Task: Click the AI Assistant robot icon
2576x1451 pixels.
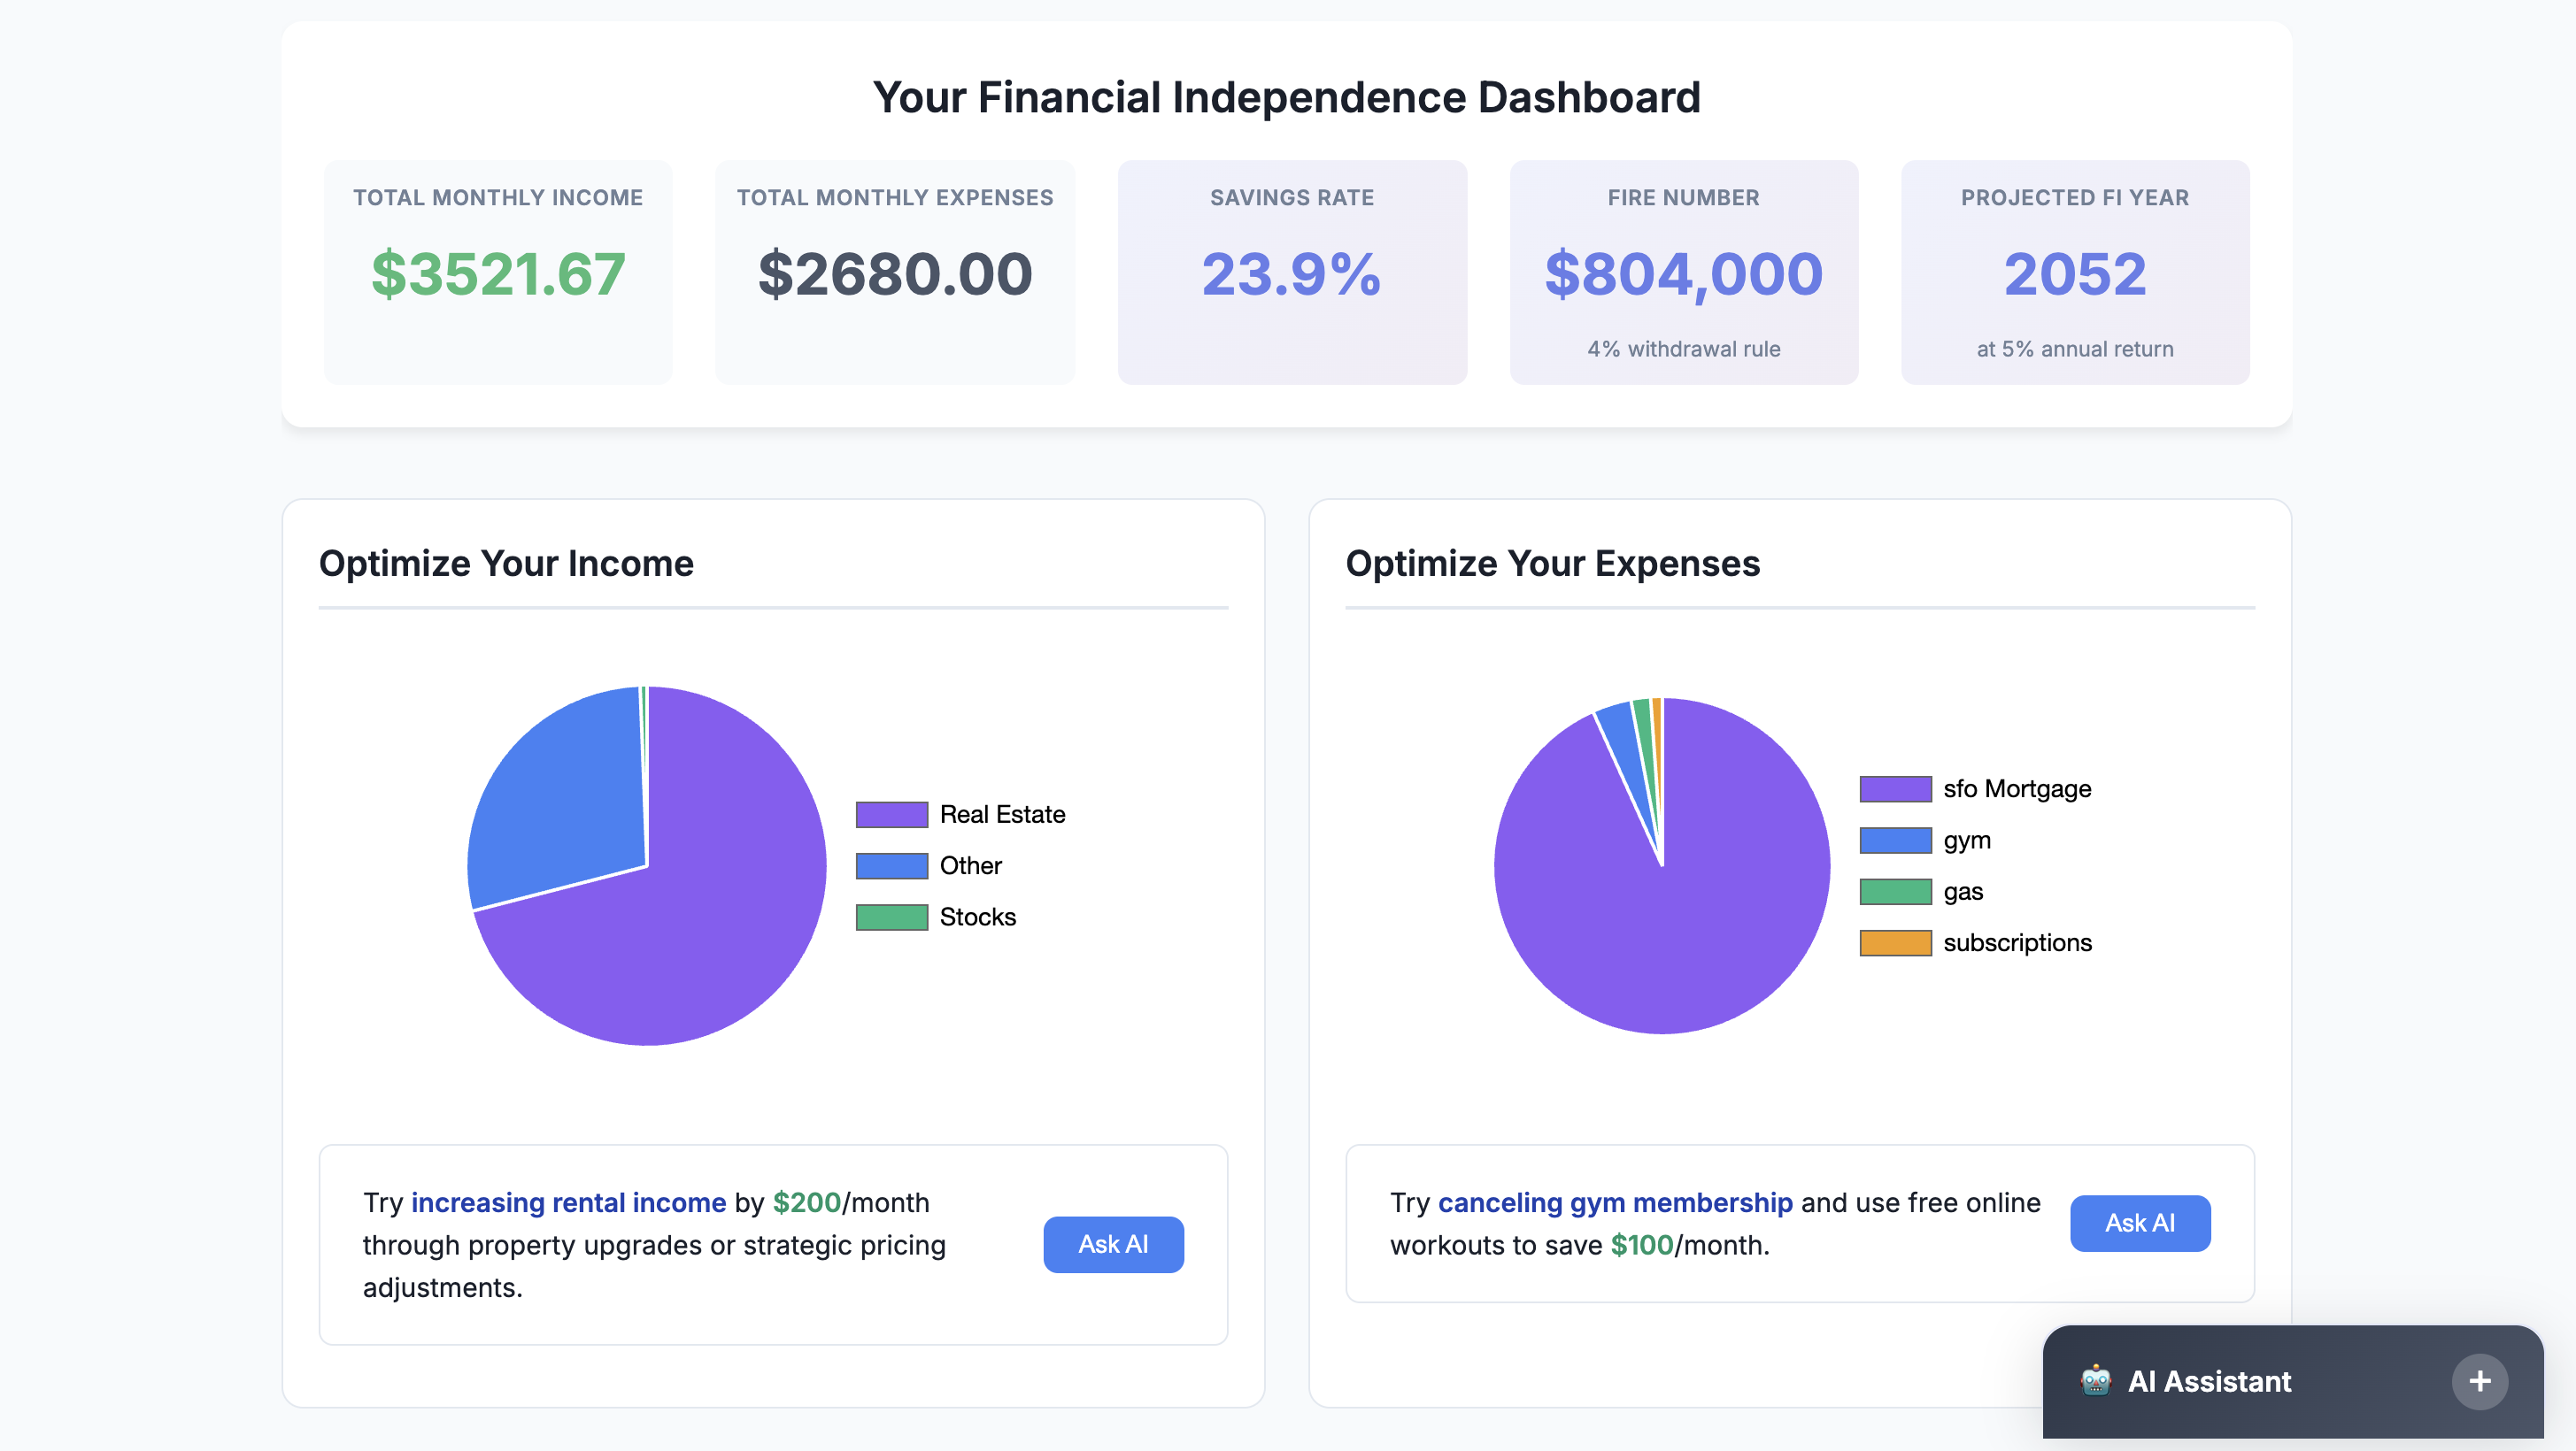Action: 2097,1381
